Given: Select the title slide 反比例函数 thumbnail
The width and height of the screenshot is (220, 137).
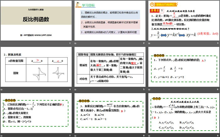Looking at the screenshot, I should tap(36, 21).
